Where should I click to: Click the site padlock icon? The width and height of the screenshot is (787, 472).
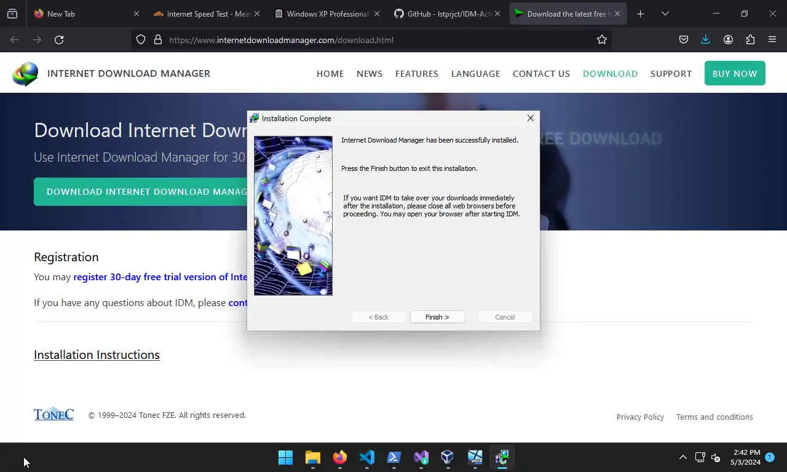[x=158, y=40]
